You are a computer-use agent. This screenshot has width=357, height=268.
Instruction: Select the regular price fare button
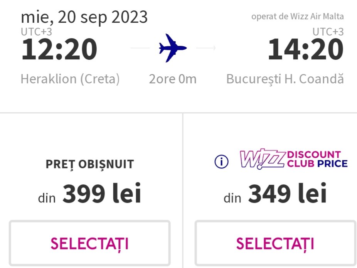89,243
